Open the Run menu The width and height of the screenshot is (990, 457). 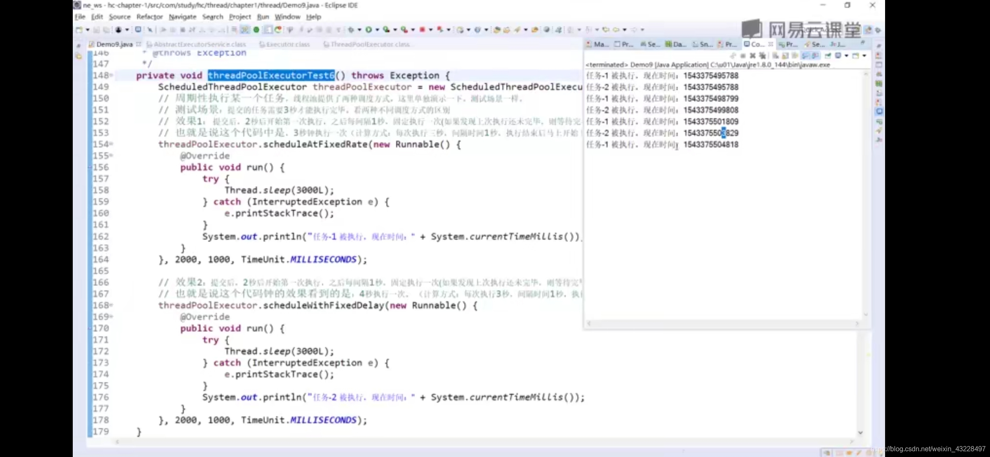coord(263,17)
